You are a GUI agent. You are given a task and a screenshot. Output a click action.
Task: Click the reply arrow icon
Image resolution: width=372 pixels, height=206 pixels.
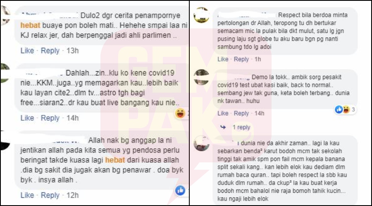223,127
